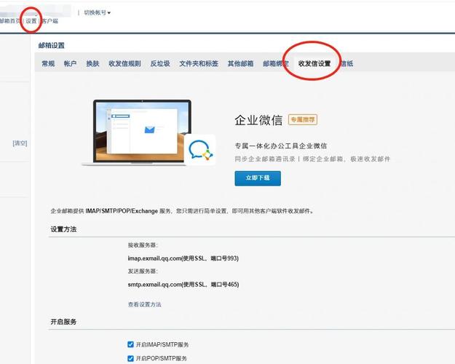Open the 客户端 link in header

[x=50, y=21]
